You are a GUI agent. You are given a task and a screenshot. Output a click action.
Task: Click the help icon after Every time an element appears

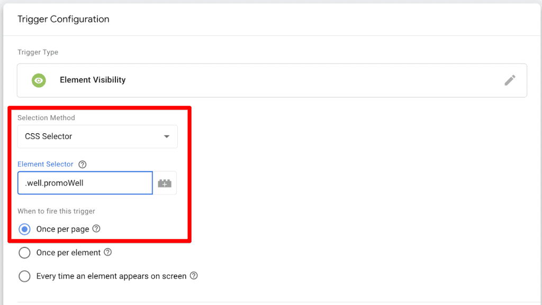tap(194, 276)
